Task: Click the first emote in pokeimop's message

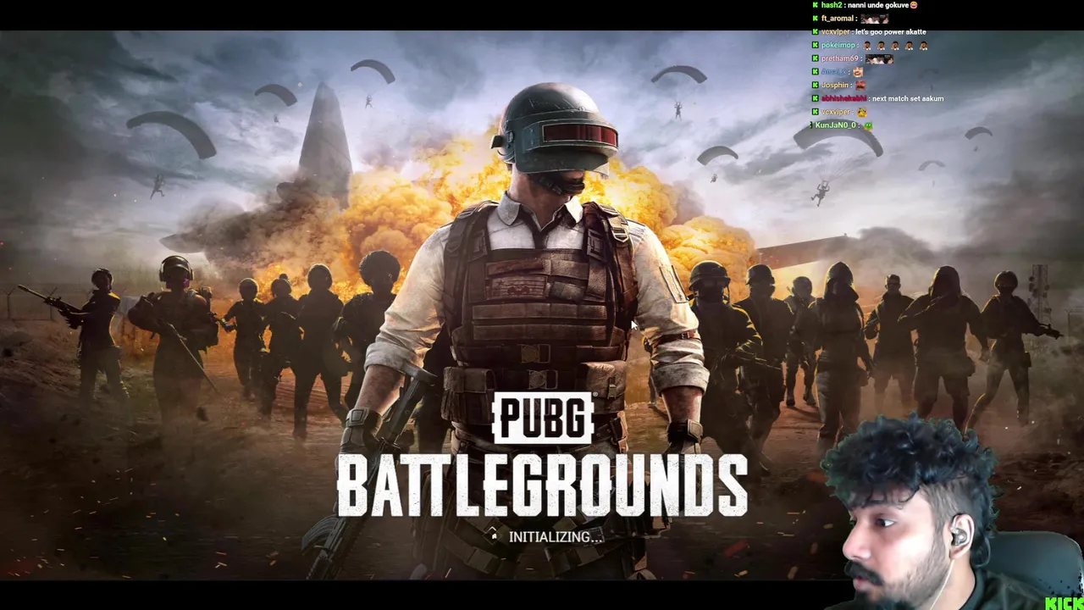Action: (867, 45)
